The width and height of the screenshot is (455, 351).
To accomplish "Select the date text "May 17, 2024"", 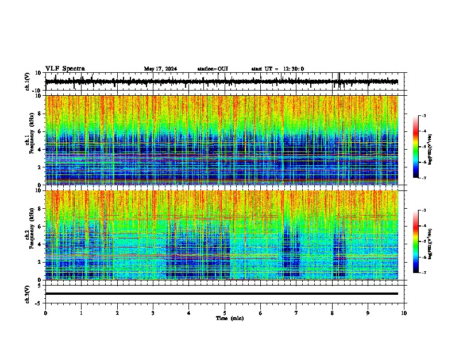I will click(x=160, y=69).
